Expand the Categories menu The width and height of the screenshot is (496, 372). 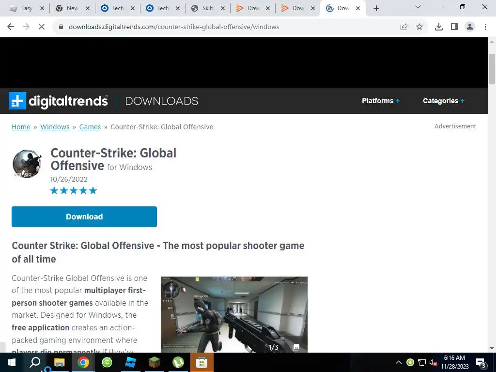[x=444, y=101]
